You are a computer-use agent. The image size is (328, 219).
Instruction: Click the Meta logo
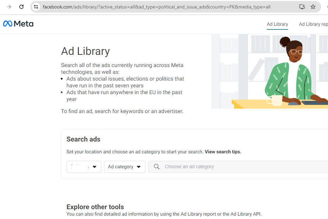(x=18, y=24)
